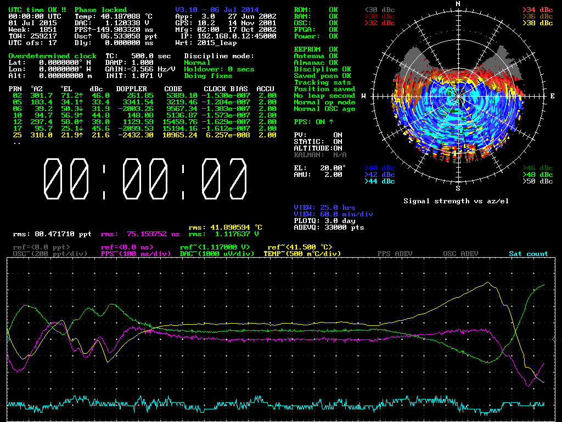This screenshot has height=422, width=562.
Task: Select the Temp 40.187088 °C reading
Action: (x=114, y=16)
